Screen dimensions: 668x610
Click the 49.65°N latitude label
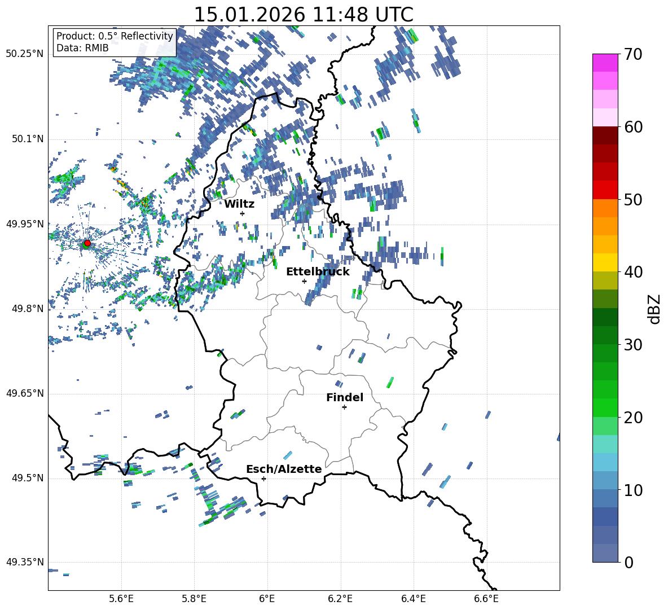click(25, 393)
